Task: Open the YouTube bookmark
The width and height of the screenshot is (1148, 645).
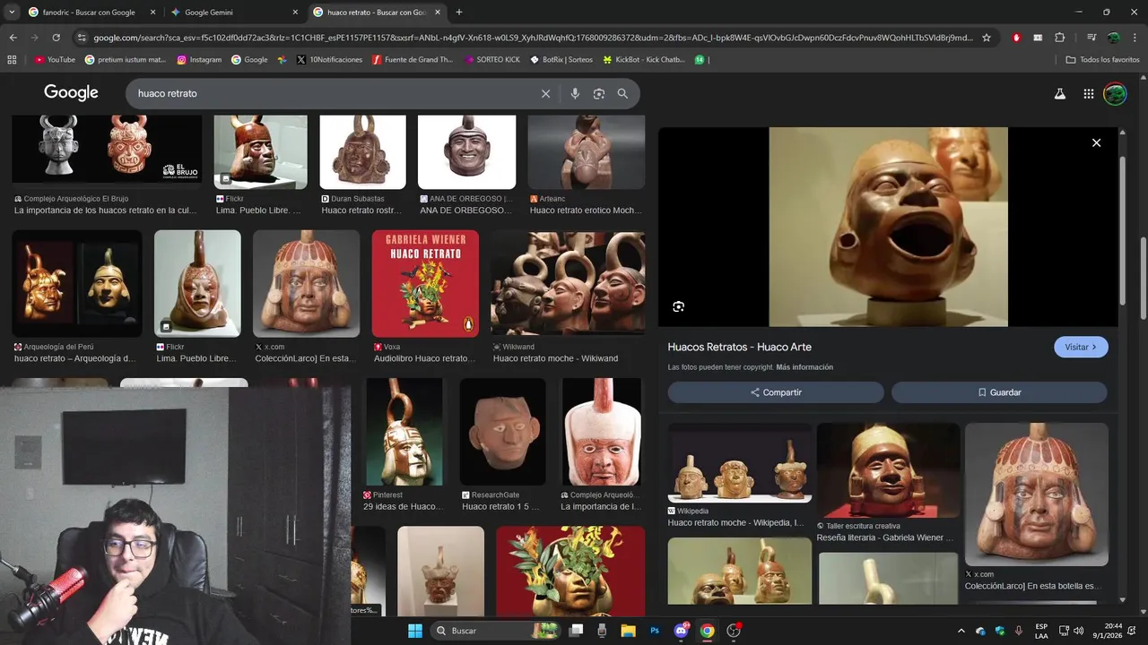Action: coord(55,60)
